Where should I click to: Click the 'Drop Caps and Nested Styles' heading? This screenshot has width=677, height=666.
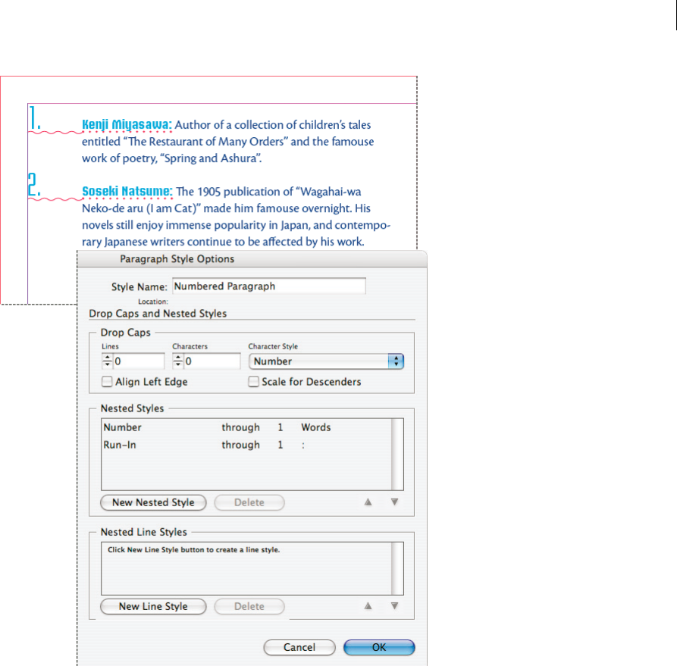pos(158,314)
